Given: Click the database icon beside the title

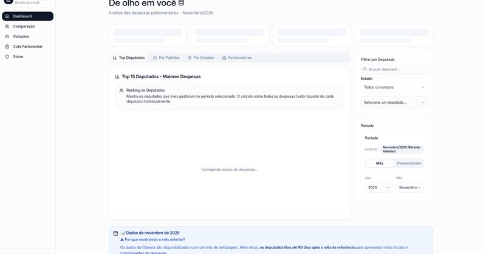Looking at the screenshot, I should pyautogui.click(x=181, y=3).
